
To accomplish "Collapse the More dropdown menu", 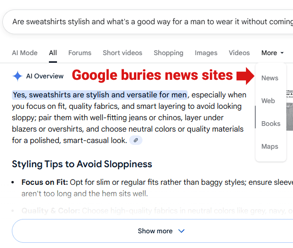I will (x=273, y=53).
